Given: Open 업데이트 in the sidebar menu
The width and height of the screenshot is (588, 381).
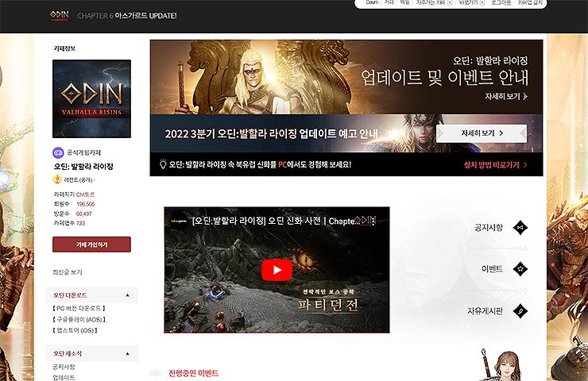Looking at the screenshot, I should pos(64,377).
